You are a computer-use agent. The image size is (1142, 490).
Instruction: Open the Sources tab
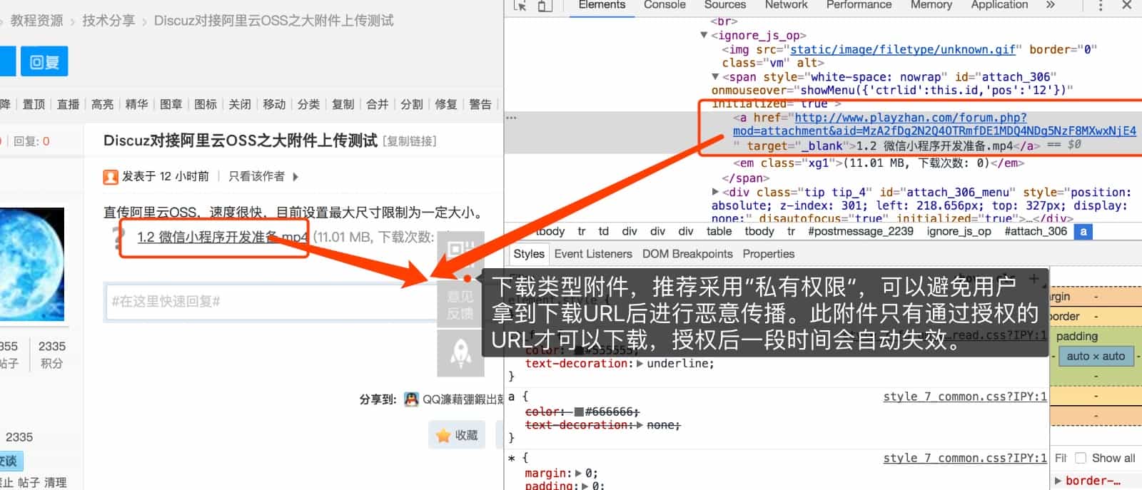coord(725,5)
